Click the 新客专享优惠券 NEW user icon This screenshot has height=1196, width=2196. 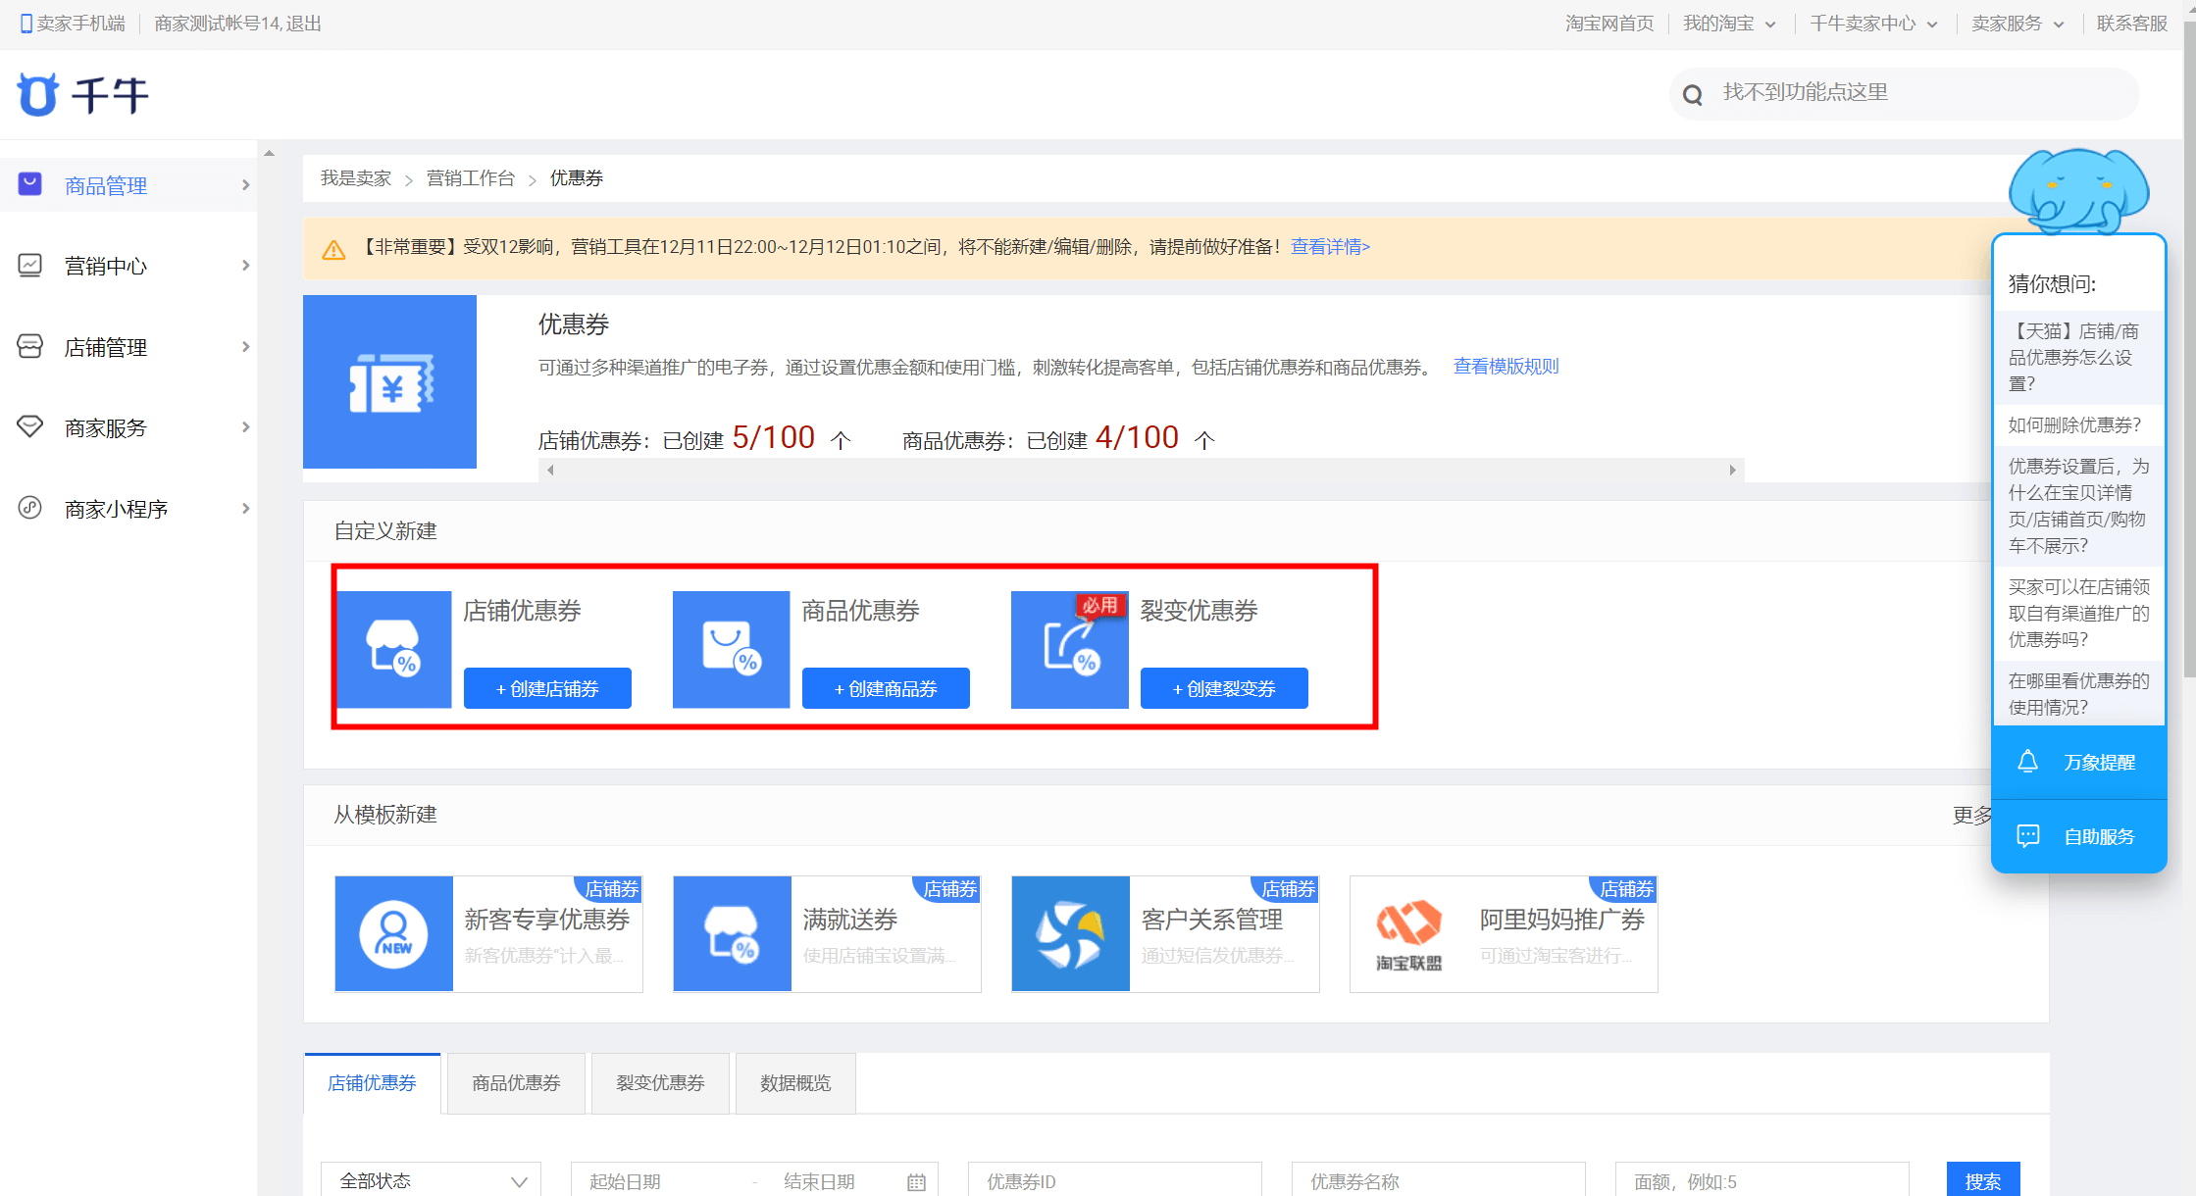coord(394,933)
